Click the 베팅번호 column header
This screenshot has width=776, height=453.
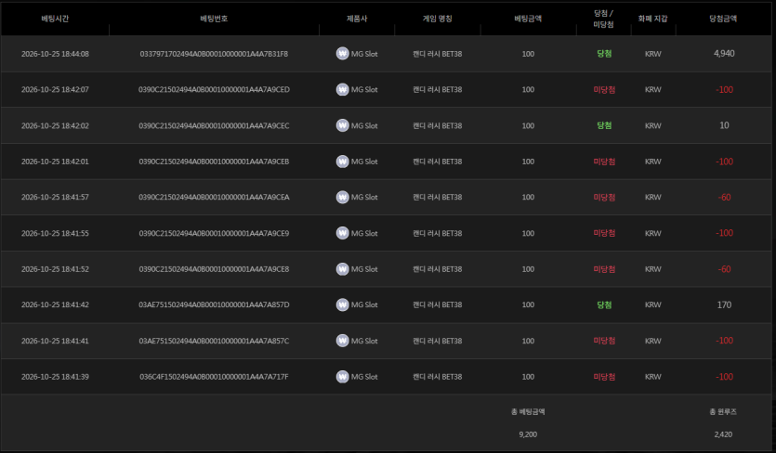[214, 19]
